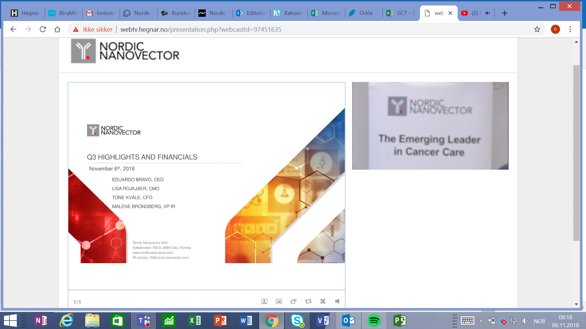Go forward in Chrome navigation

(28, 29)
